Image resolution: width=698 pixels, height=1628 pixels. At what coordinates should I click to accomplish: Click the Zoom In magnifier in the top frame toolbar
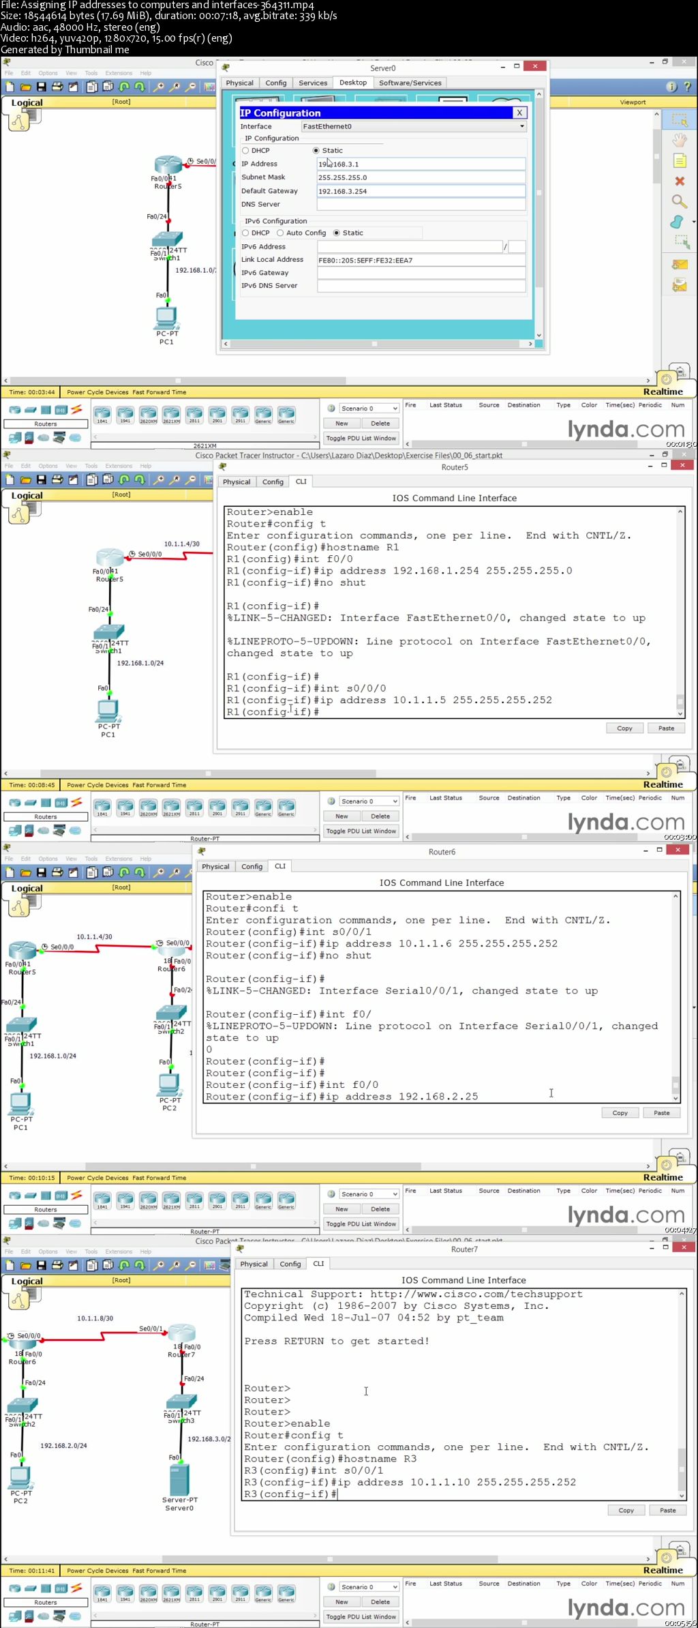click(x=159, y=87)
